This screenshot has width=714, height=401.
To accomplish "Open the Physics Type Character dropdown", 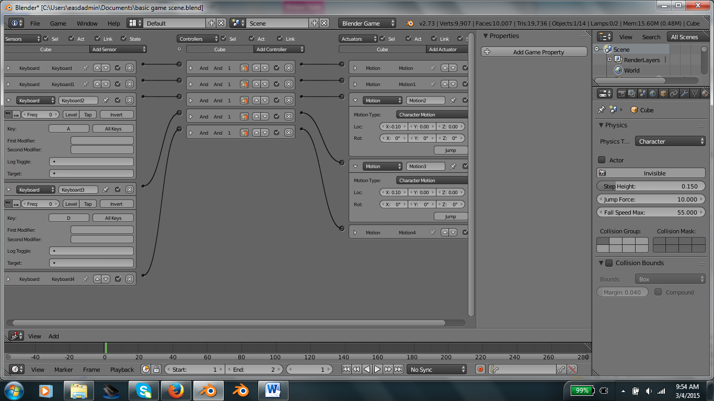I will pyautogui.click(x=671, y=141).
